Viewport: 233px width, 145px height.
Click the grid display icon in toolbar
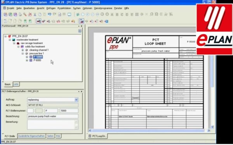tap(137, 14)
